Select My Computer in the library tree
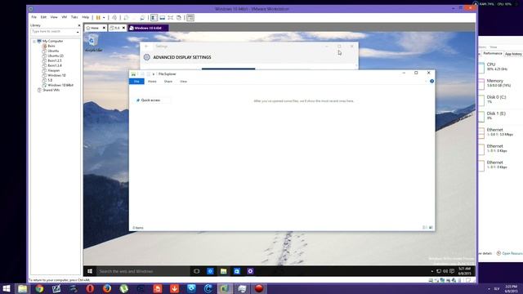 coord(52,41)
